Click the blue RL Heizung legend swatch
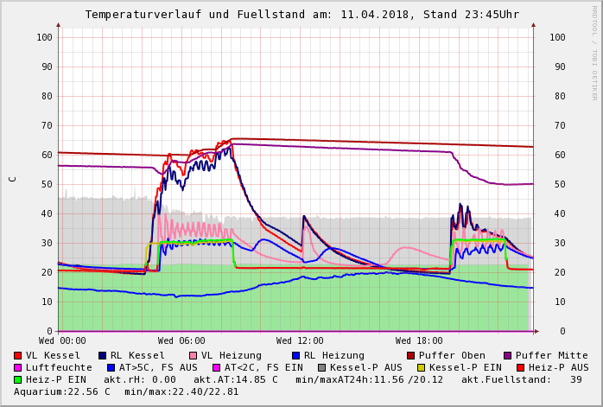This screenshot has height=407, width=603. click(x=295, y=355)
